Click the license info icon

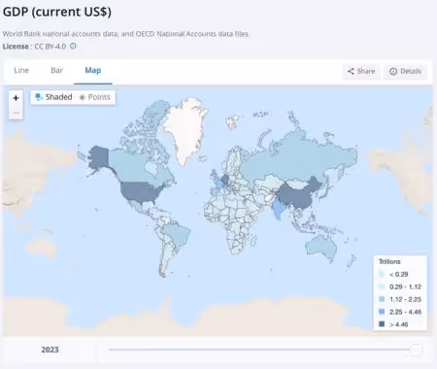74,47
